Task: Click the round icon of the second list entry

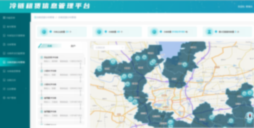Action: [42, 71]
